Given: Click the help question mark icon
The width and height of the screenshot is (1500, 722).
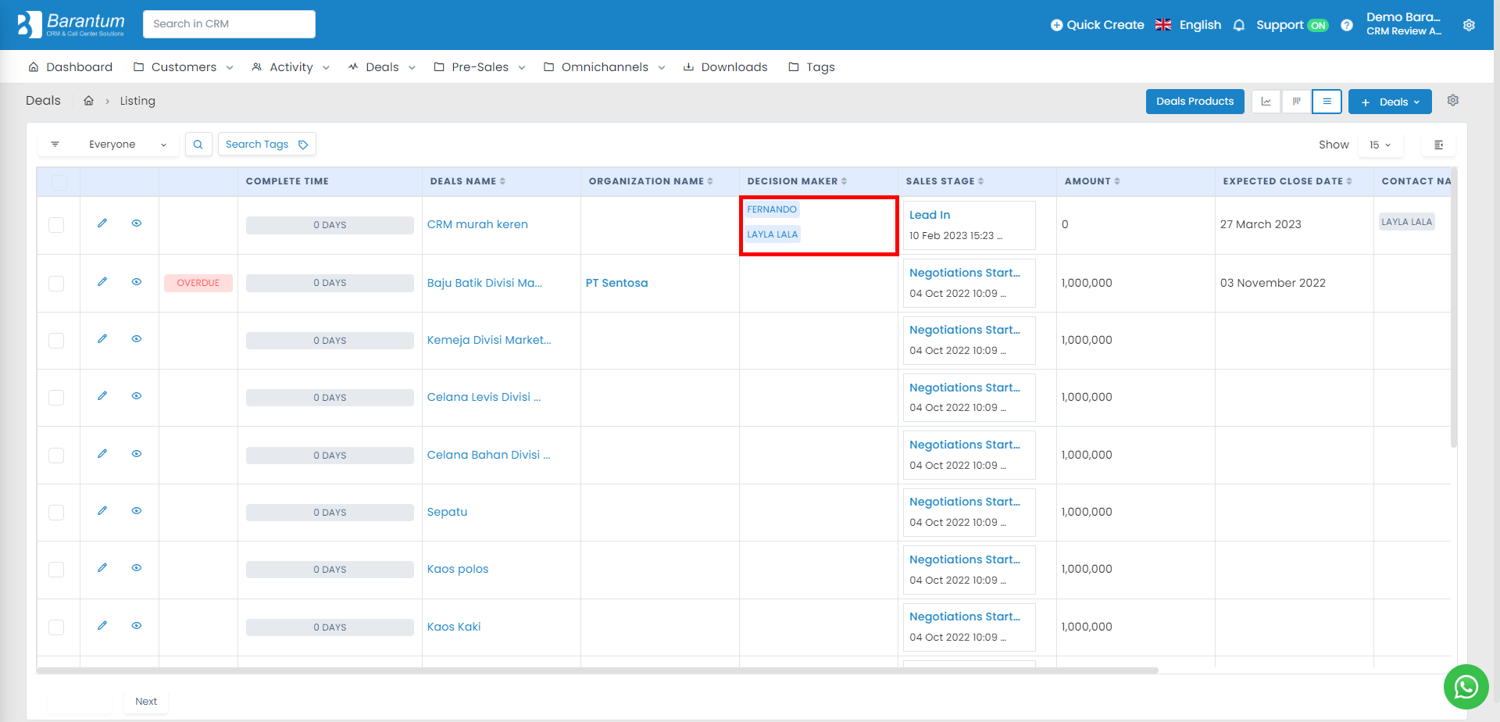Looking at the screenshot, I should click(x=1347, y=25).
